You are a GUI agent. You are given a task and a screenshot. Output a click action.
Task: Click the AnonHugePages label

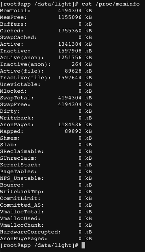23,239
